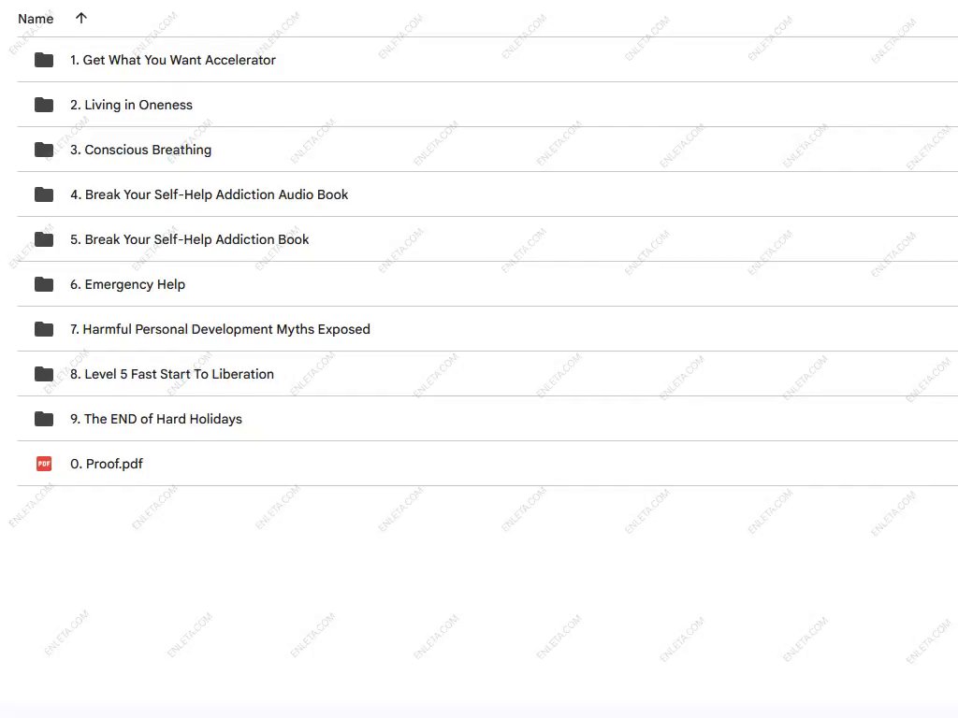Viewport: 958px width, 718px height.
Task: Toggle sort direction with the arrow icon
Action: pyautogui.click(x=81, y=19)
